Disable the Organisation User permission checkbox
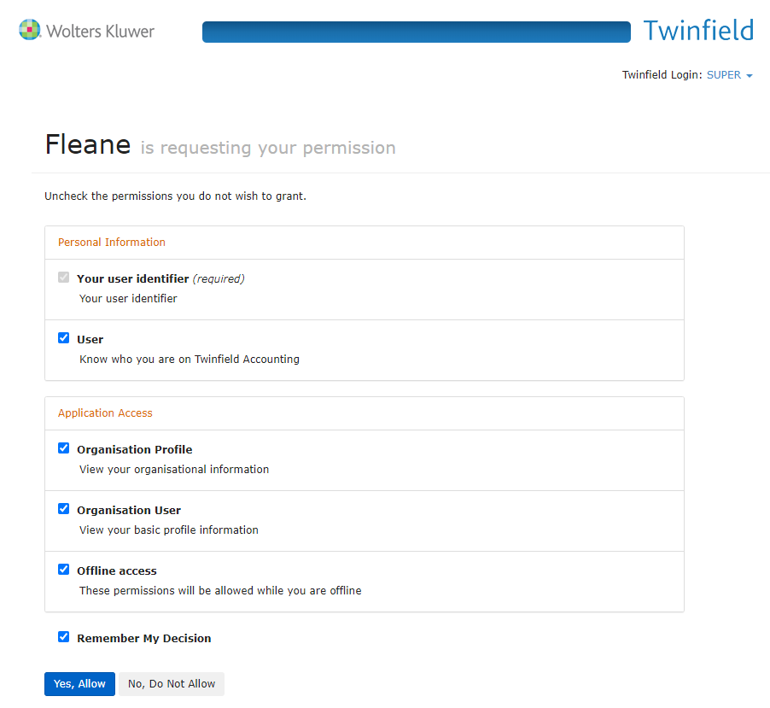Image resolution: width=770 pixels, height=708 pixels. [x=63, y=509]
